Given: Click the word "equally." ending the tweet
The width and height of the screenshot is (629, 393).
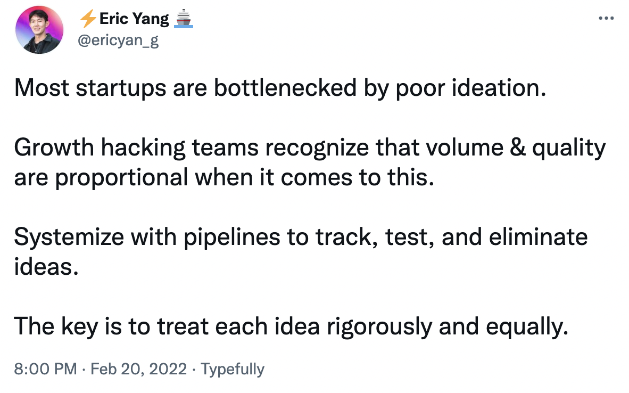Looking at the screenshot, I should pyautogui.click(x=527, y=326).
